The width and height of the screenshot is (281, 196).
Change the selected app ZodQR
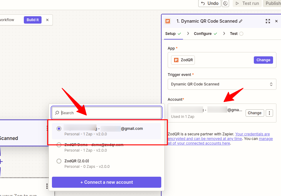[x=263, y=60]
